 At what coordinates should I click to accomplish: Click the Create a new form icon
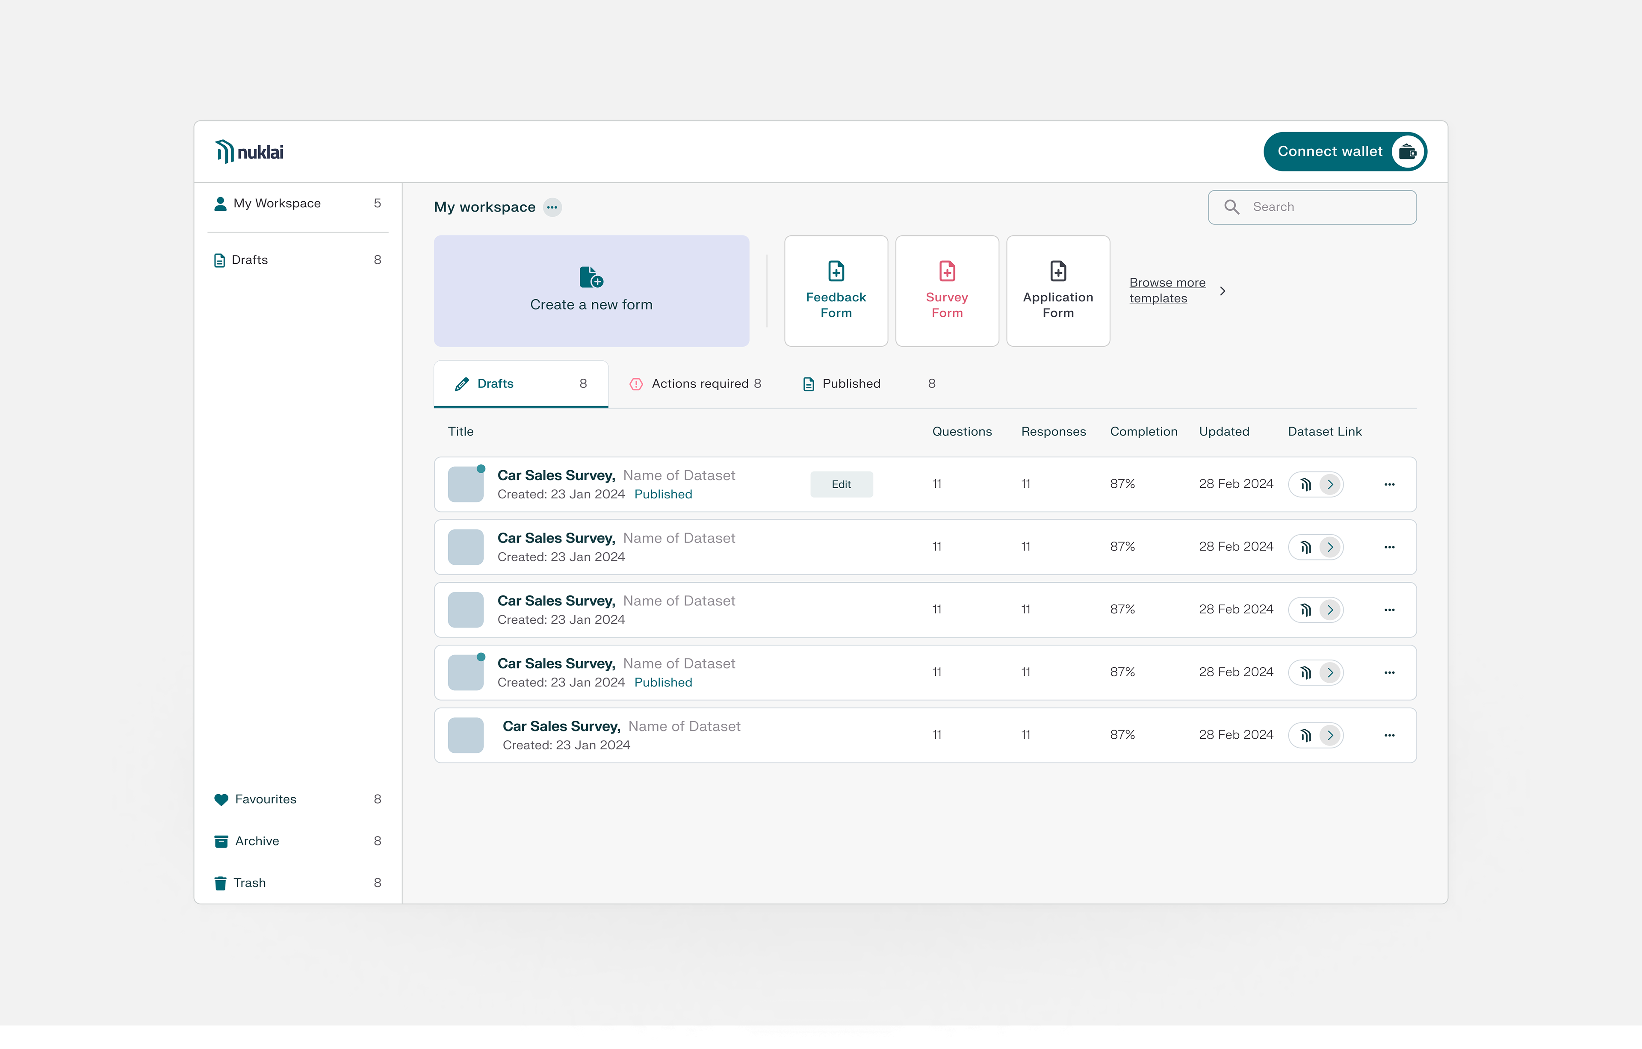591,277
